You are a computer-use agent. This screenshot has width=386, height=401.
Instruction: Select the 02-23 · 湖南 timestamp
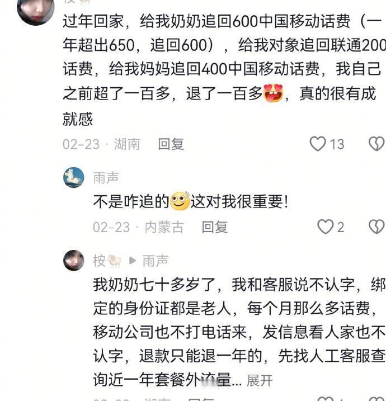click(102, 144)
